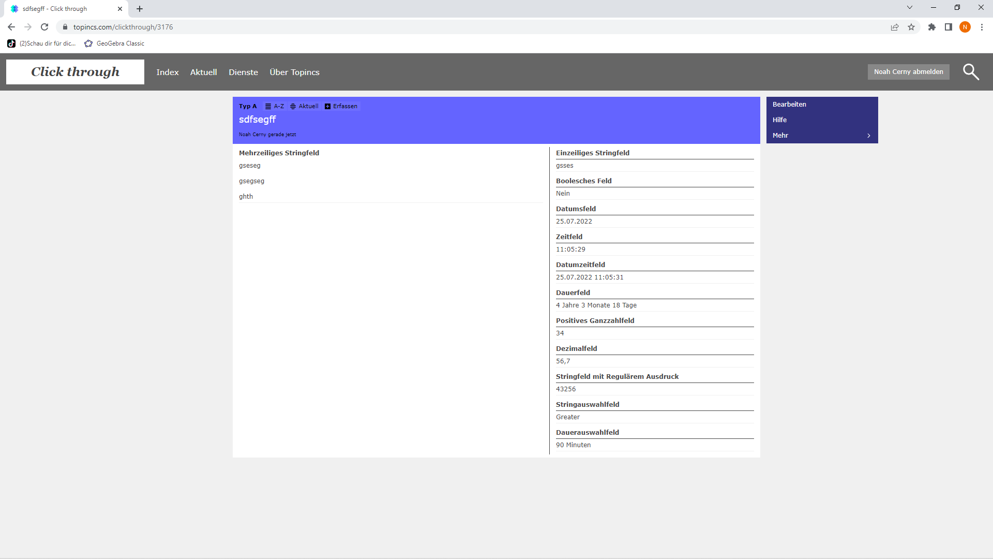
Task: Open Hilfe in side panel
Action: [779, 120]
